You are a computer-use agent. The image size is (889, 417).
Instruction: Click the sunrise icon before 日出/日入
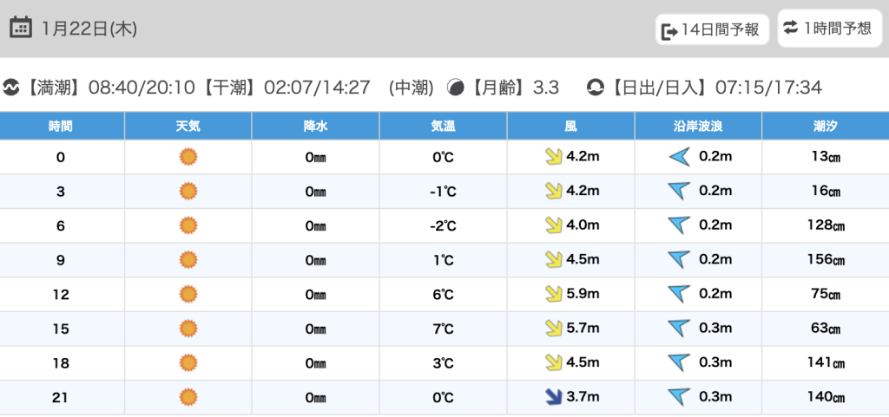596,88
